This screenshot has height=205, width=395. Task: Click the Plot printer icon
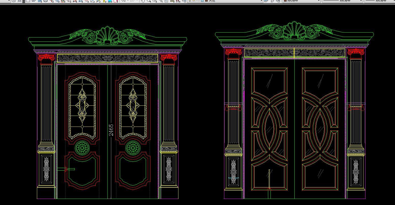(46, 1)
